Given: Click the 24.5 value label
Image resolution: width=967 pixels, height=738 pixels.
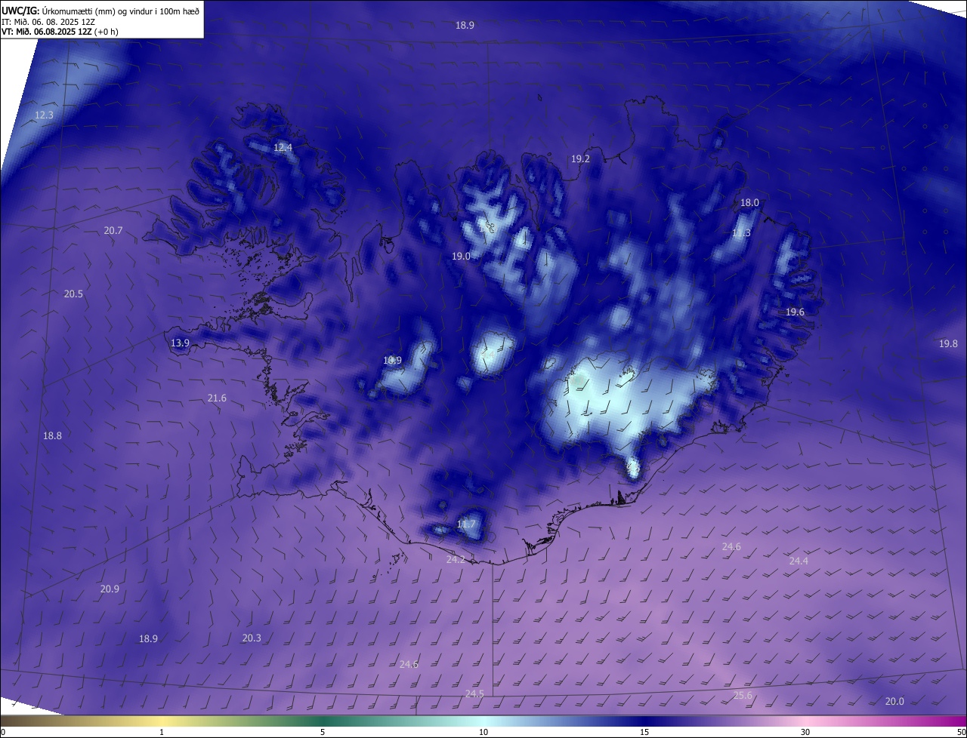Looking at the screenshot, I should [x=474, y=694].
